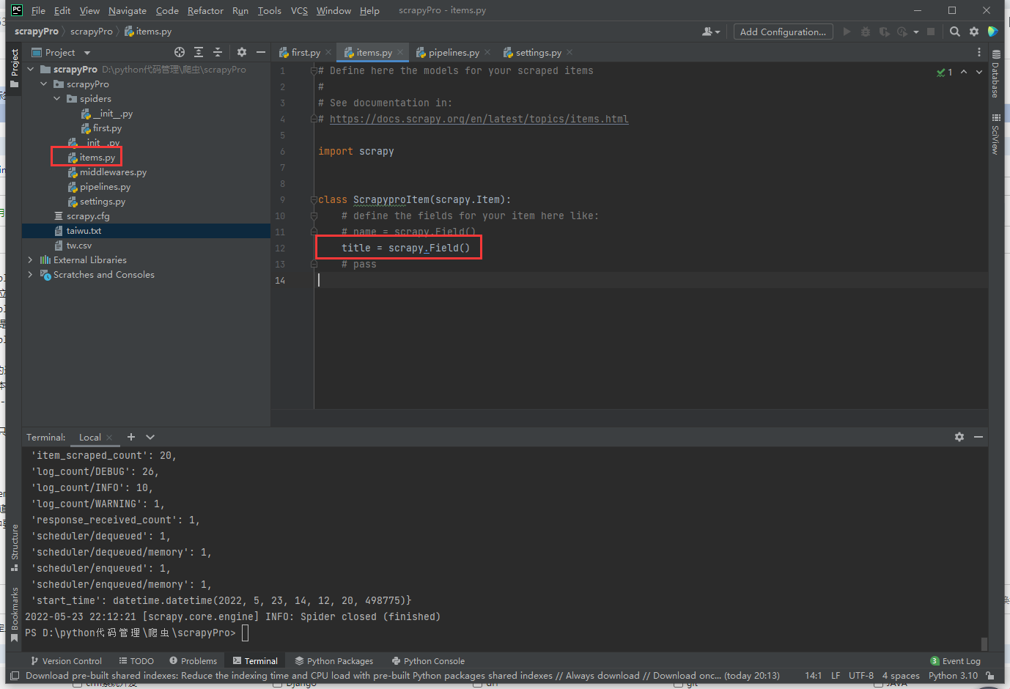Click the user account icon in toolbar

point(711,32)
